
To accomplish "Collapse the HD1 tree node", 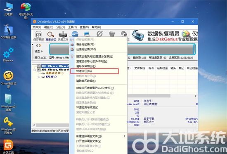I will [x=35, y=70].
